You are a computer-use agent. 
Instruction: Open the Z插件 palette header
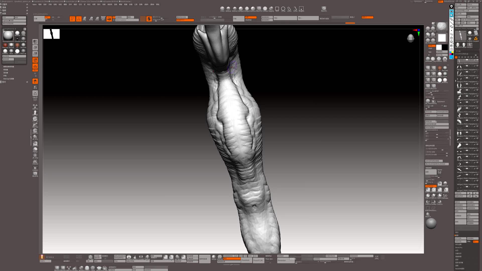point(5,4)
